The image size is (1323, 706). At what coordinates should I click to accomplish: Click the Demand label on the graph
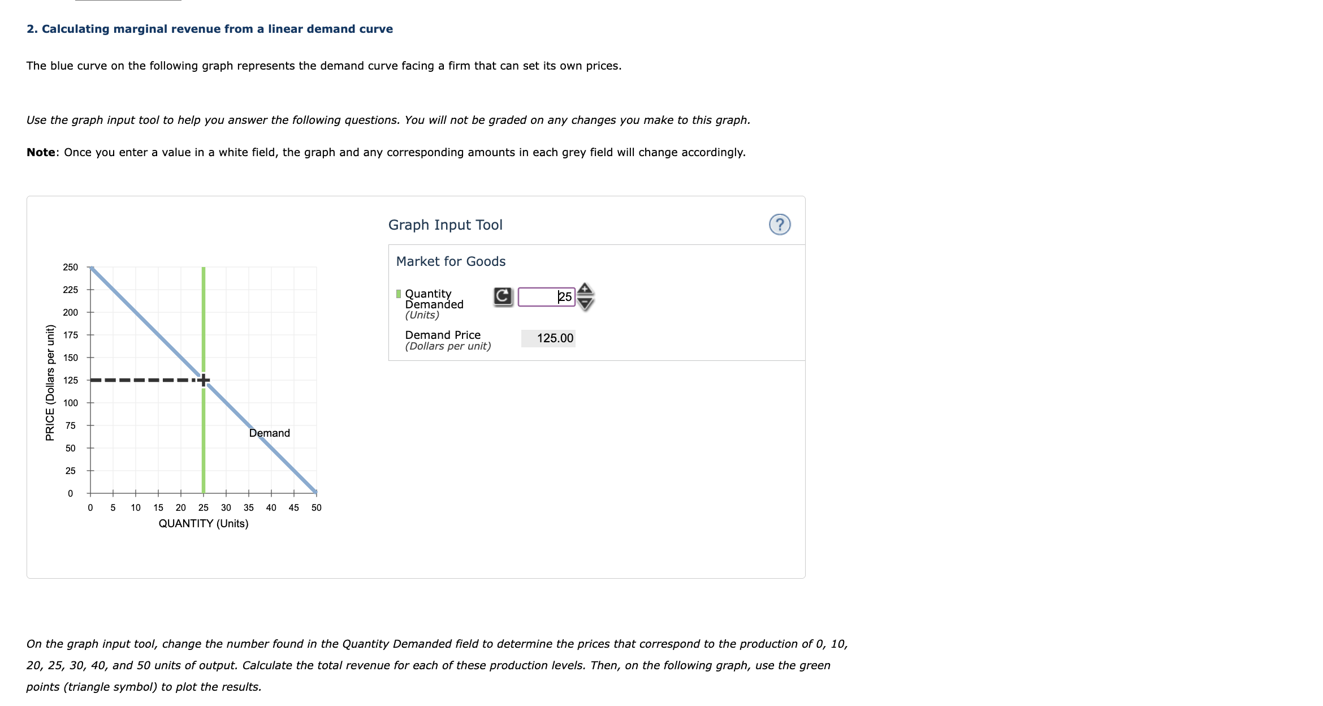(x=270, y=433)
